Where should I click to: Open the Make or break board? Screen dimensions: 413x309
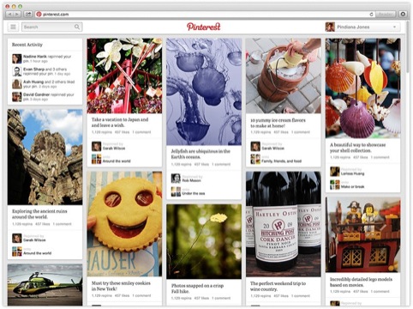(352, 186)
